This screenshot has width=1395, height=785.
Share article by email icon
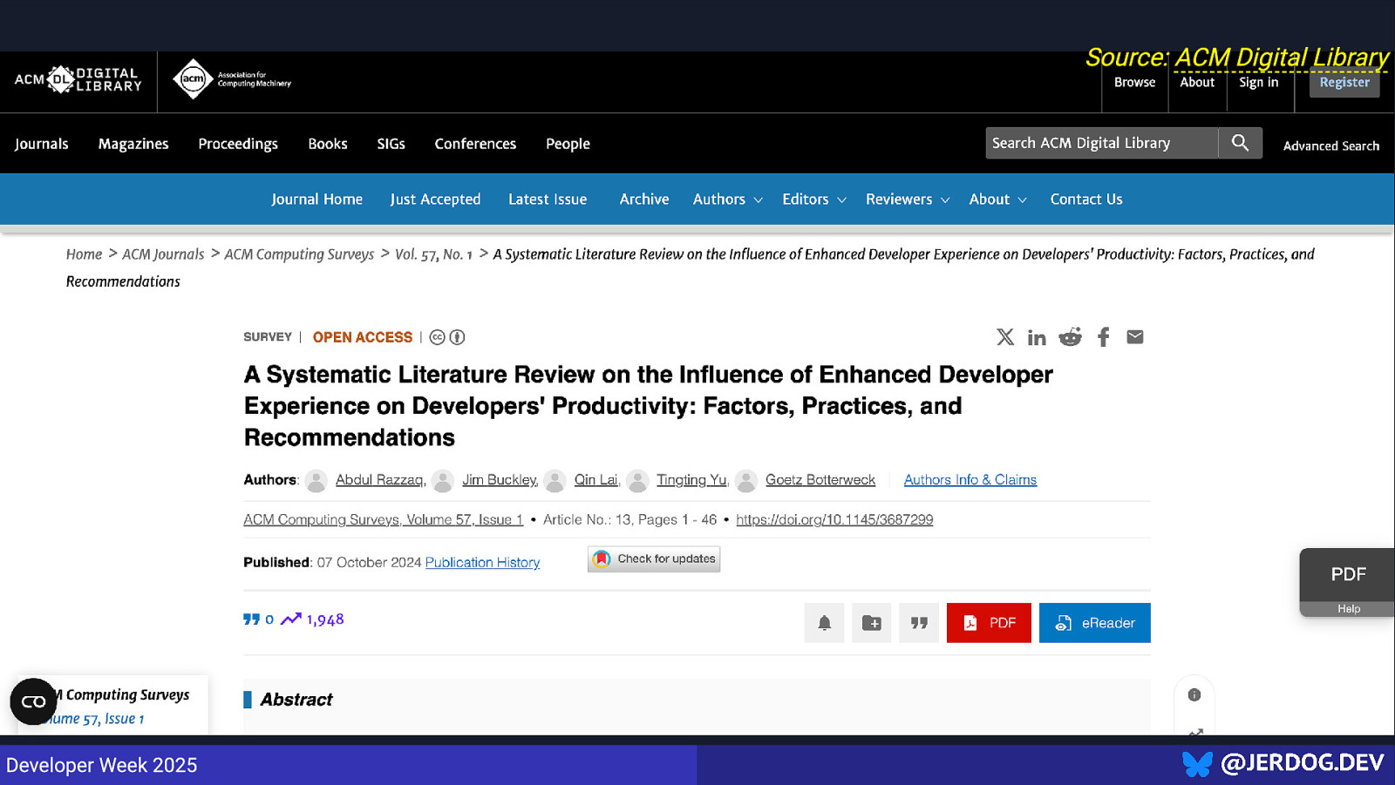tap(1135, 337)
